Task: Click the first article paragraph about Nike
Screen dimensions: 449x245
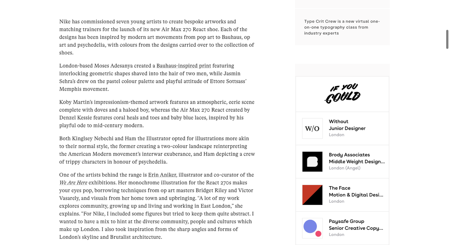Action: 157,37
